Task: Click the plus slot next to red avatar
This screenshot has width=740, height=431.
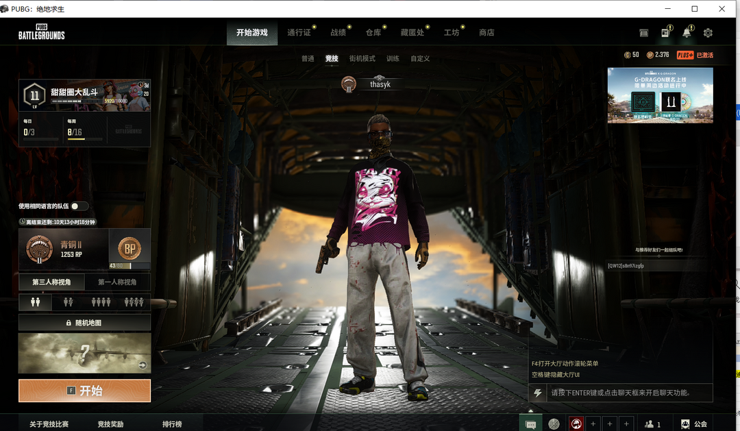Action: click(x=593, y=424)
